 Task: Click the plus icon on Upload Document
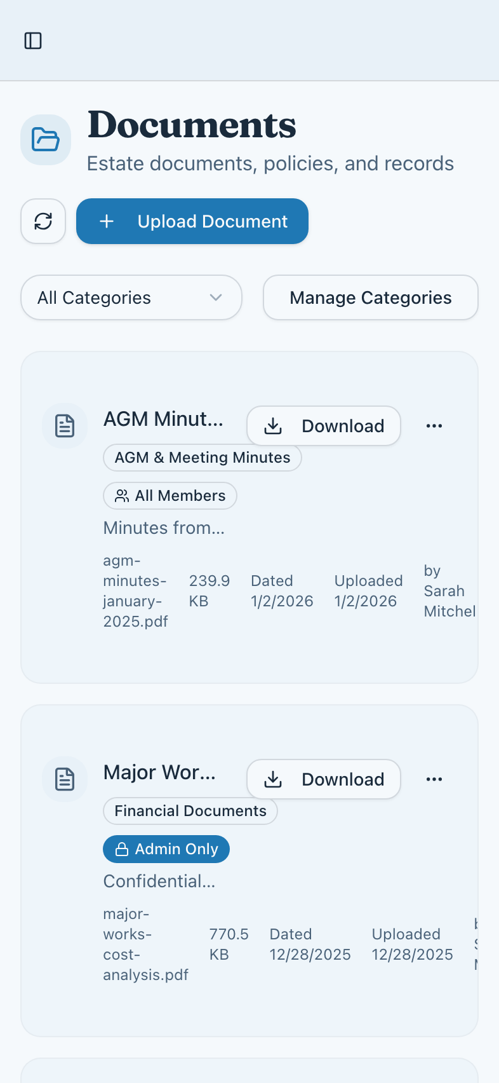coord(107,221)
